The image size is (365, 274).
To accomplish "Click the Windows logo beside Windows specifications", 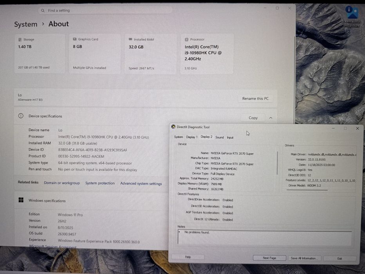I will point(21,200).
